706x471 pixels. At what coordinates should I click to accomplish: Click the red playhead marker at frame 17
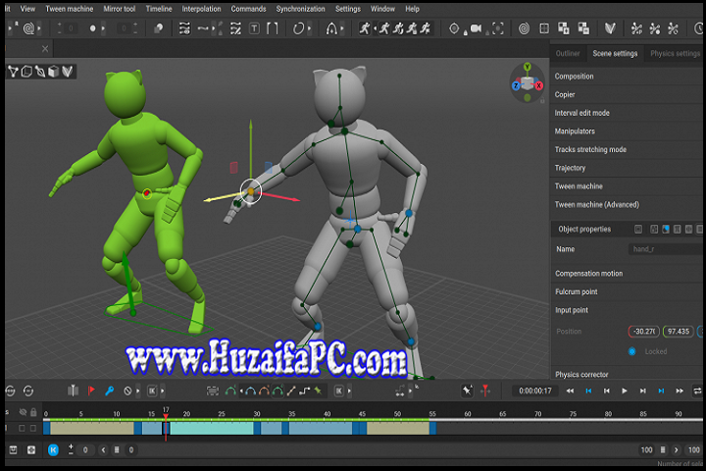[x=166, y=416]
